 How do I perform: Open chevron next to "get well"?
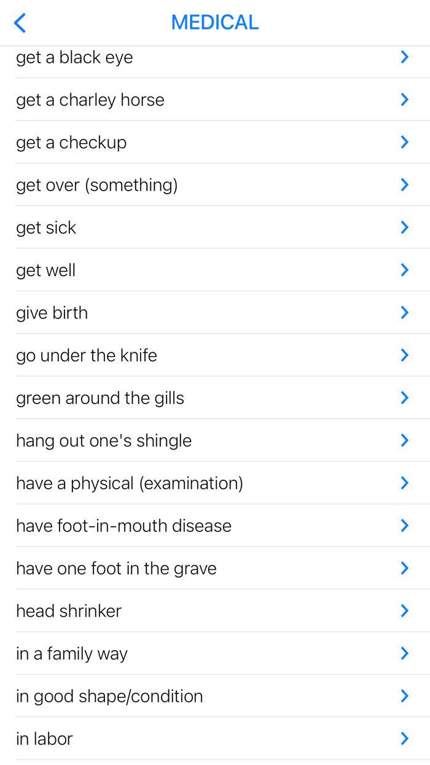[x=404, y=270]
